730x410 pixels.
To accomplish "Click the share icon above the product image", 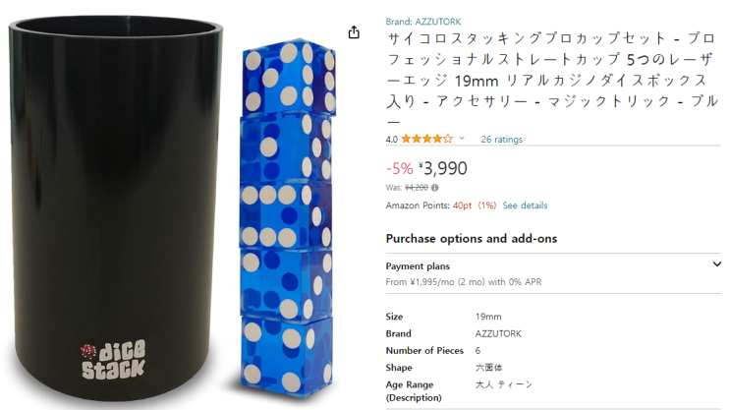I will point(354,32).
